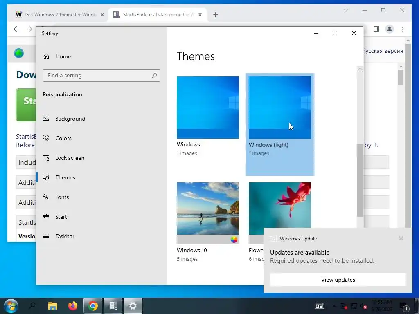Click the Personalization heading
This screenshot has width=419, height=314.
coord(62,94)
